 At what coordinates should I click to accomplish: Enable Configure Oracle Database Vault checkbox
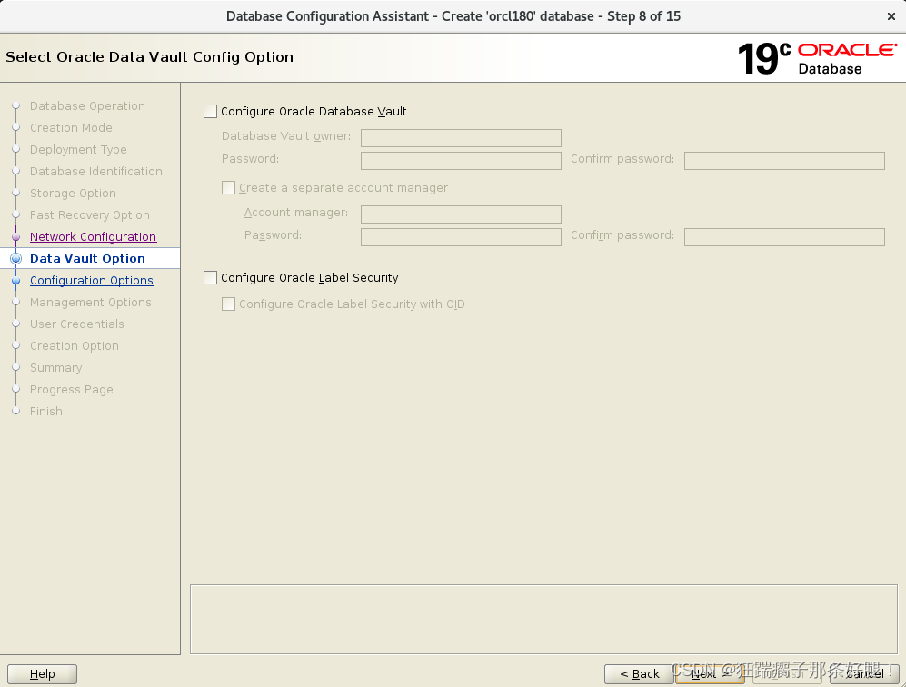pyautogui.click(x=210, y=112)
